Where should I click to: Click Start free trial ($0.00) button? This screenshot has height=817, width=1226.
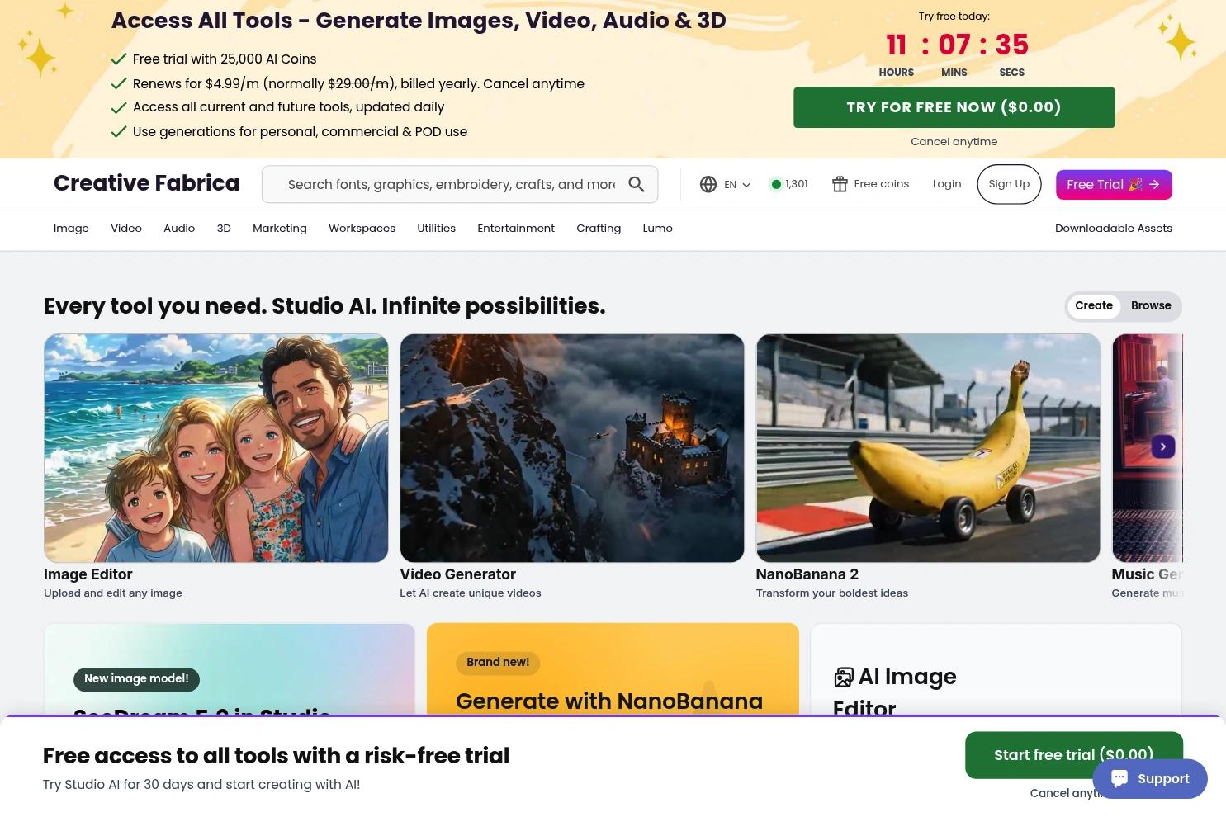pos(1073,755)
